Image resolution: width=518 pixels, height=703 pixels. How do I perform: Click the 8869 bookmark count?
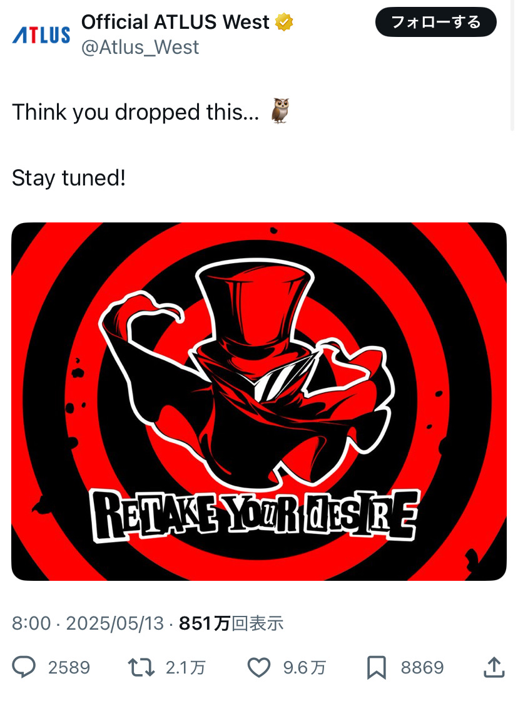(422, 667)
